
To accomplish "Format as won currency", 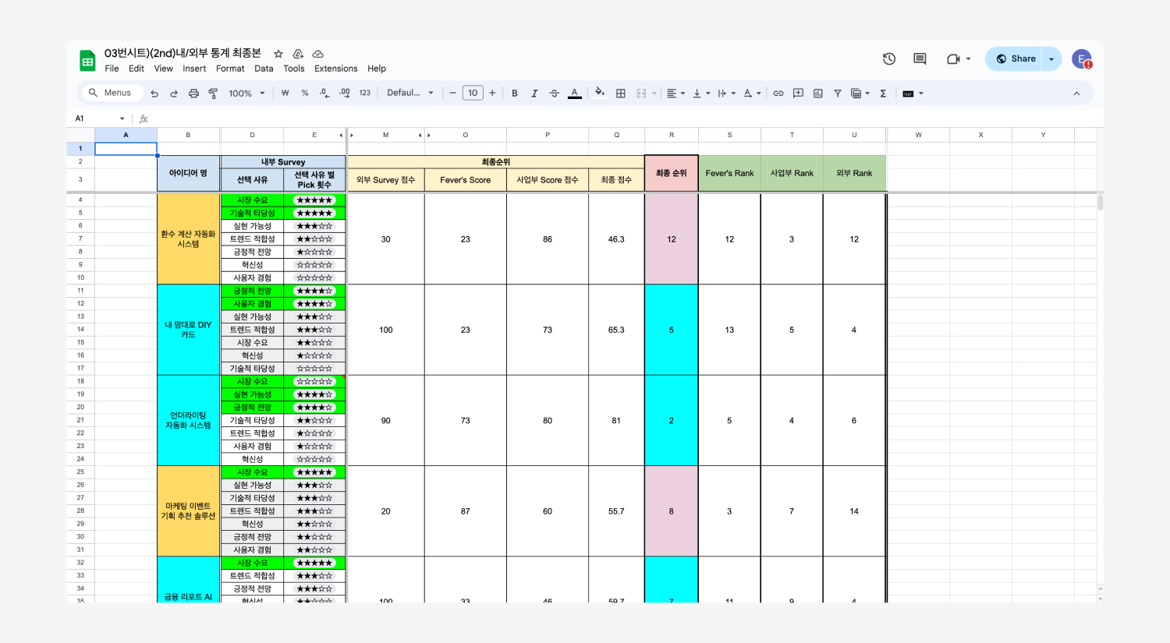I will (285, 93).
